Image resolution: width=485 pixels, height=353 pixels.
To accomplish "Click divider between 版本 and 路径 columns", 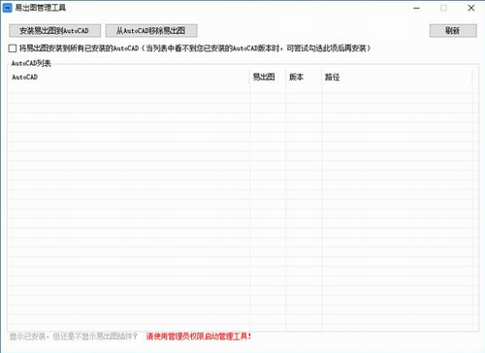I will pos(322,77).
